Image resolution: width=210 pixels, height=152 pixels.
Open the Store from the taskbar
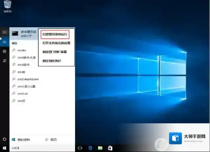[x=110, y=148]
